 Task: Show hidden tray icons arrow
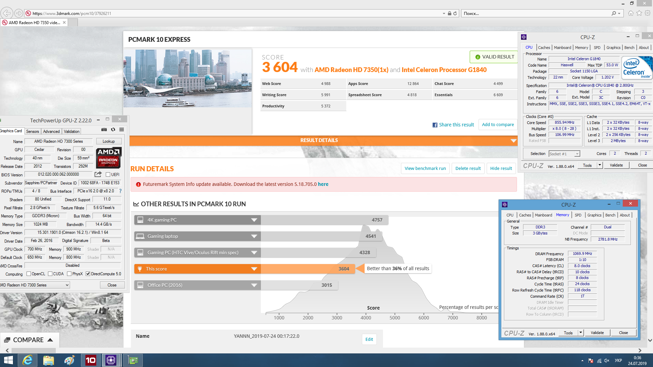(x=582, y=361)
